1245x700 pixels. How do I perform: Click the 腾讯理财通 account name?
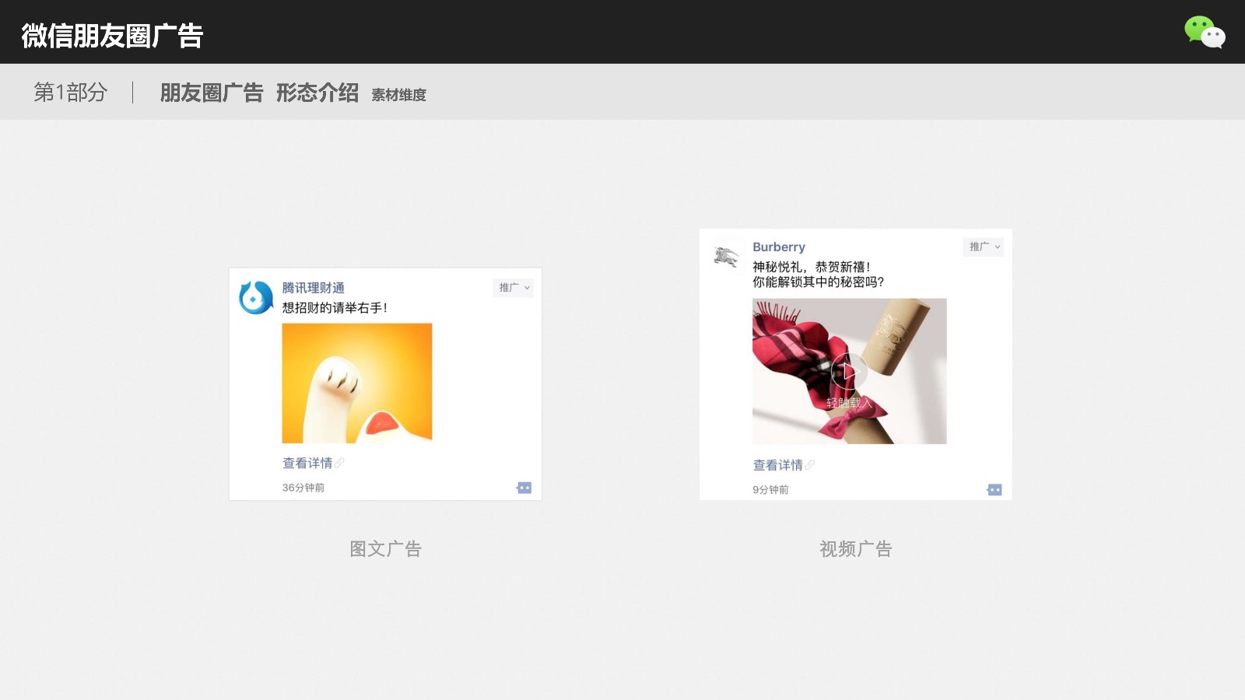313,288
